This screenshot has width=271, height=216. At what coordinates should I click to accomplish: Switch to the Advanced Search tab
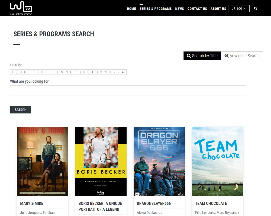(x=242, y=56)
